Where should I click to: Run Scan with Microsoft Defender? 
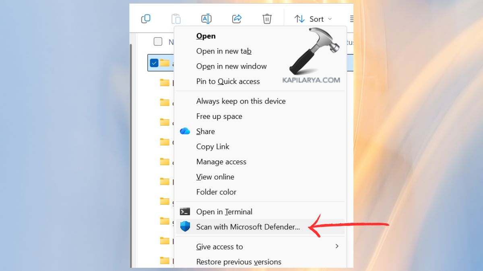click(x=248, y=226)
